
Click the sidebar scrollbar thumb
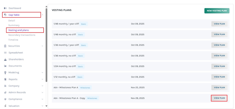pyautogui.click(x=46, y=45)
